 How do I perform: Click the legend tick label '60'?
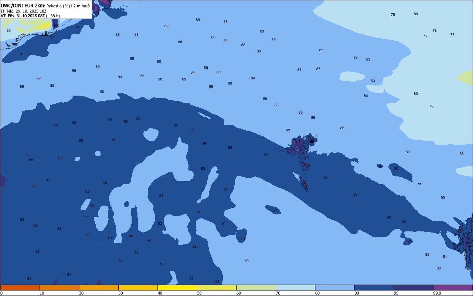239,293
